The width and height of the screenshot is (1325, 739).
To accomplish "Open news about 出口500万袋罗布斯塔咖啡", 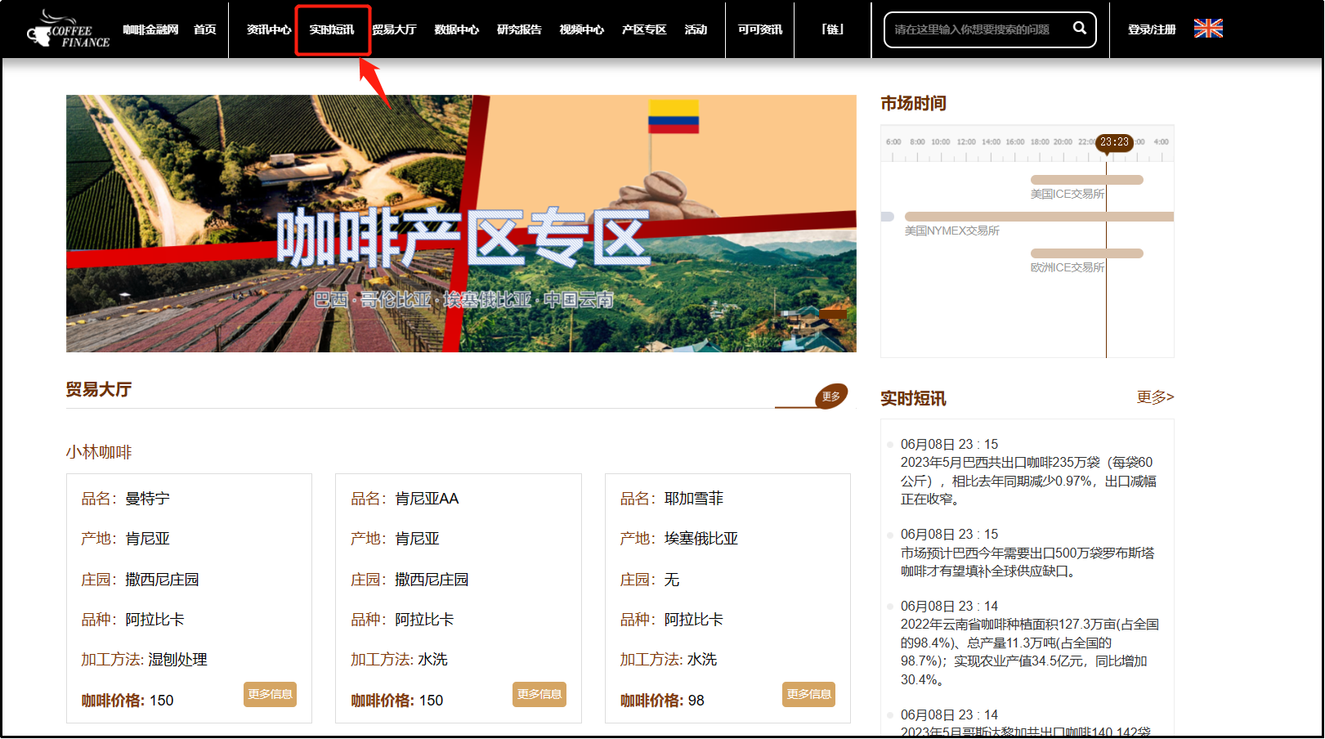I will pyautogui.click(x=1027, y=562).
